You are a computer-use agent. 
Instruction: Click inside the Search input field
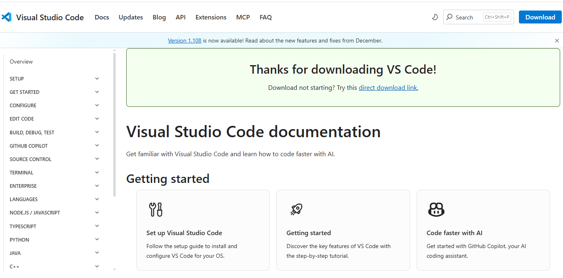(469, 17)
